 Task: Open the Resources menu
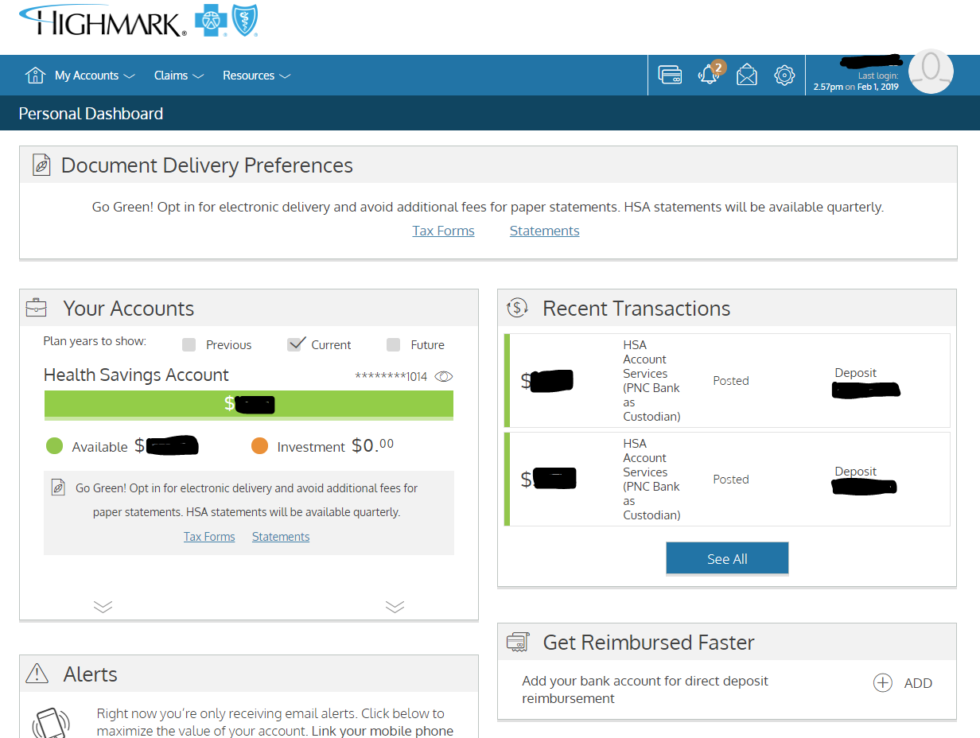(256, 76)
